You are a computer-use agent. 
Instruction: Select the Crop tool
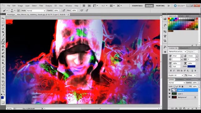[x=3, y=32]
